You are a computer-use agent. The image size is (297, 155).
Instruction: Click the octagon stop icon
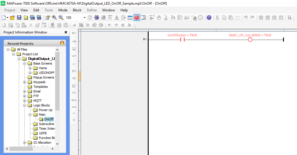pos(200,18)
